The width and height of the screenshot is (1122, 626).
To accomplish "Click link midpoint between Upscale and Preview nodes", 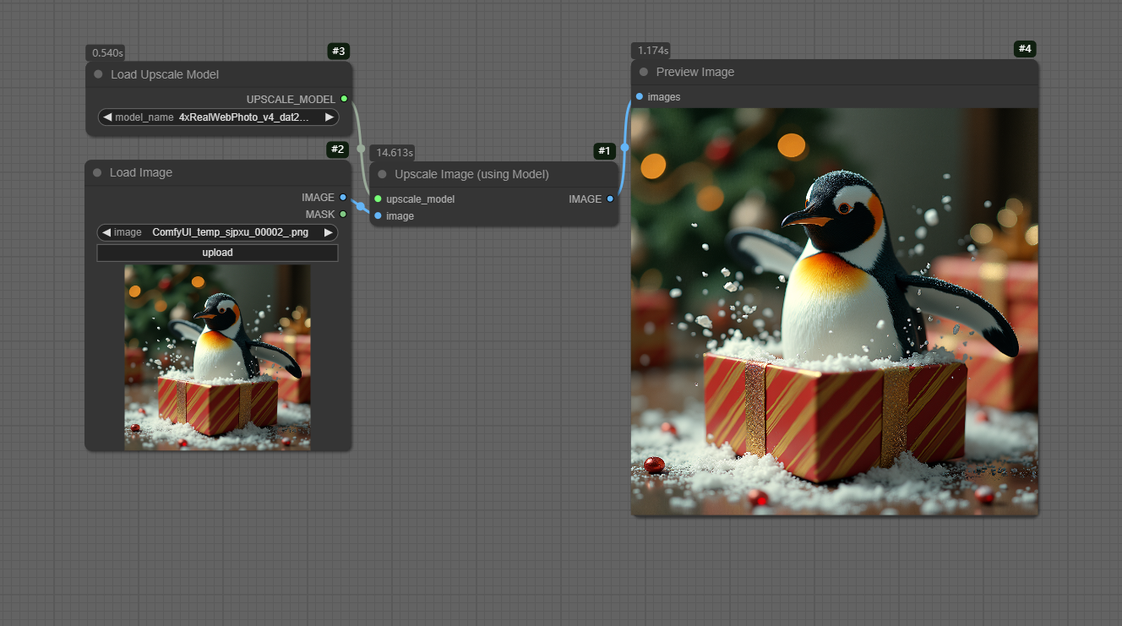I will [x=624, y=147].
